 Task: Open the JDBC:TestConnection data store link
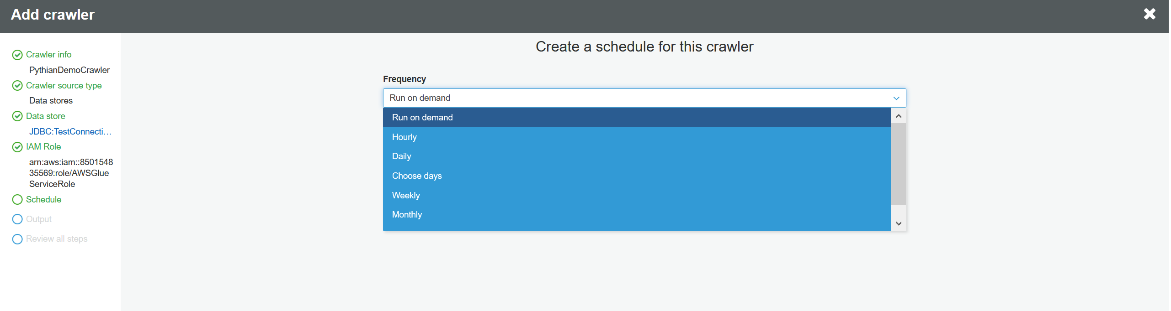point(70,132)
